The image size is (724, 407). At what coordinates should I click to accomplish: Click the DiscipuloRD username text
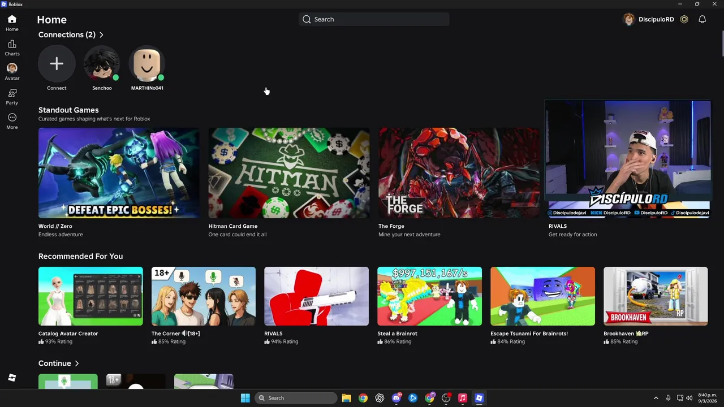(x=656, y=19)
